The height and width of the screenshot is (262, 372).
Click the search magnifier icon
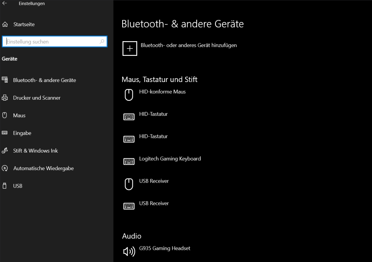[101, 41]
